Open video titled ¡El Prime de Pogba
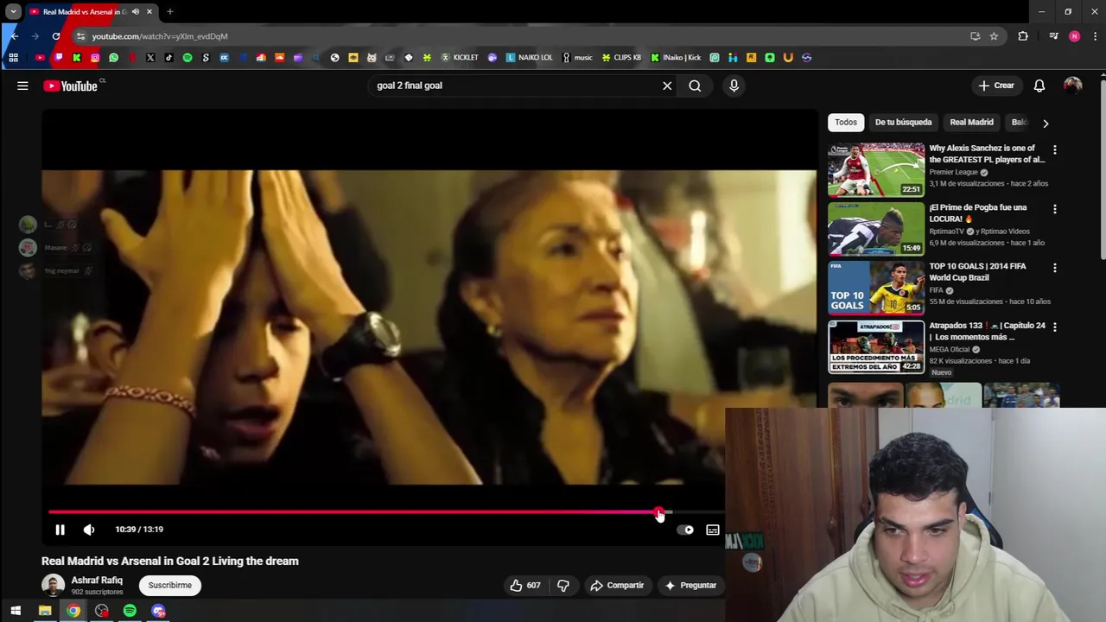Screen dimensions: 1106x622 tap(978, 213)
